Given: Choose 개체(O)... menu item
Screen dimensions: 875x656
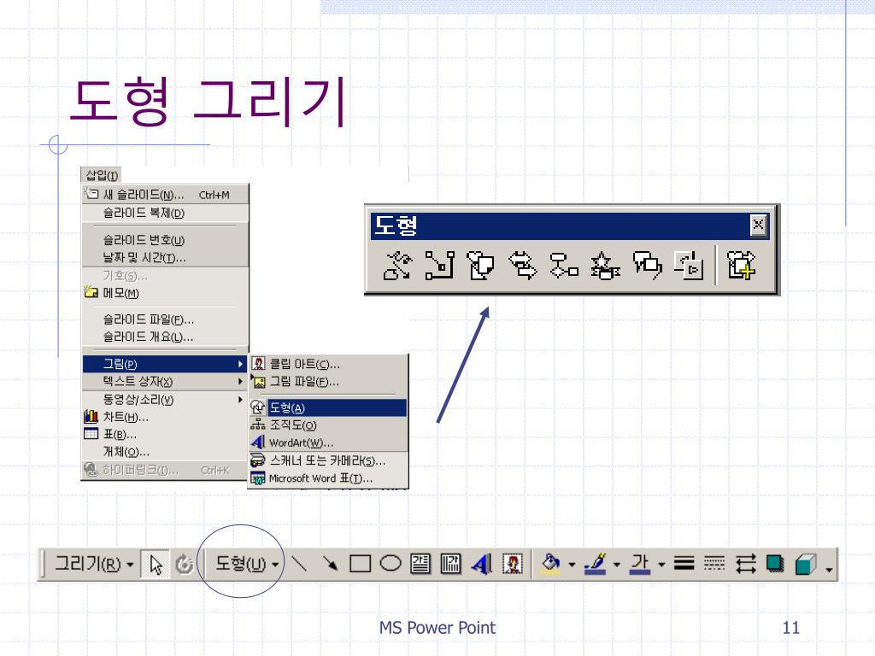Looking at the screenshot, I should coord(165,452).
